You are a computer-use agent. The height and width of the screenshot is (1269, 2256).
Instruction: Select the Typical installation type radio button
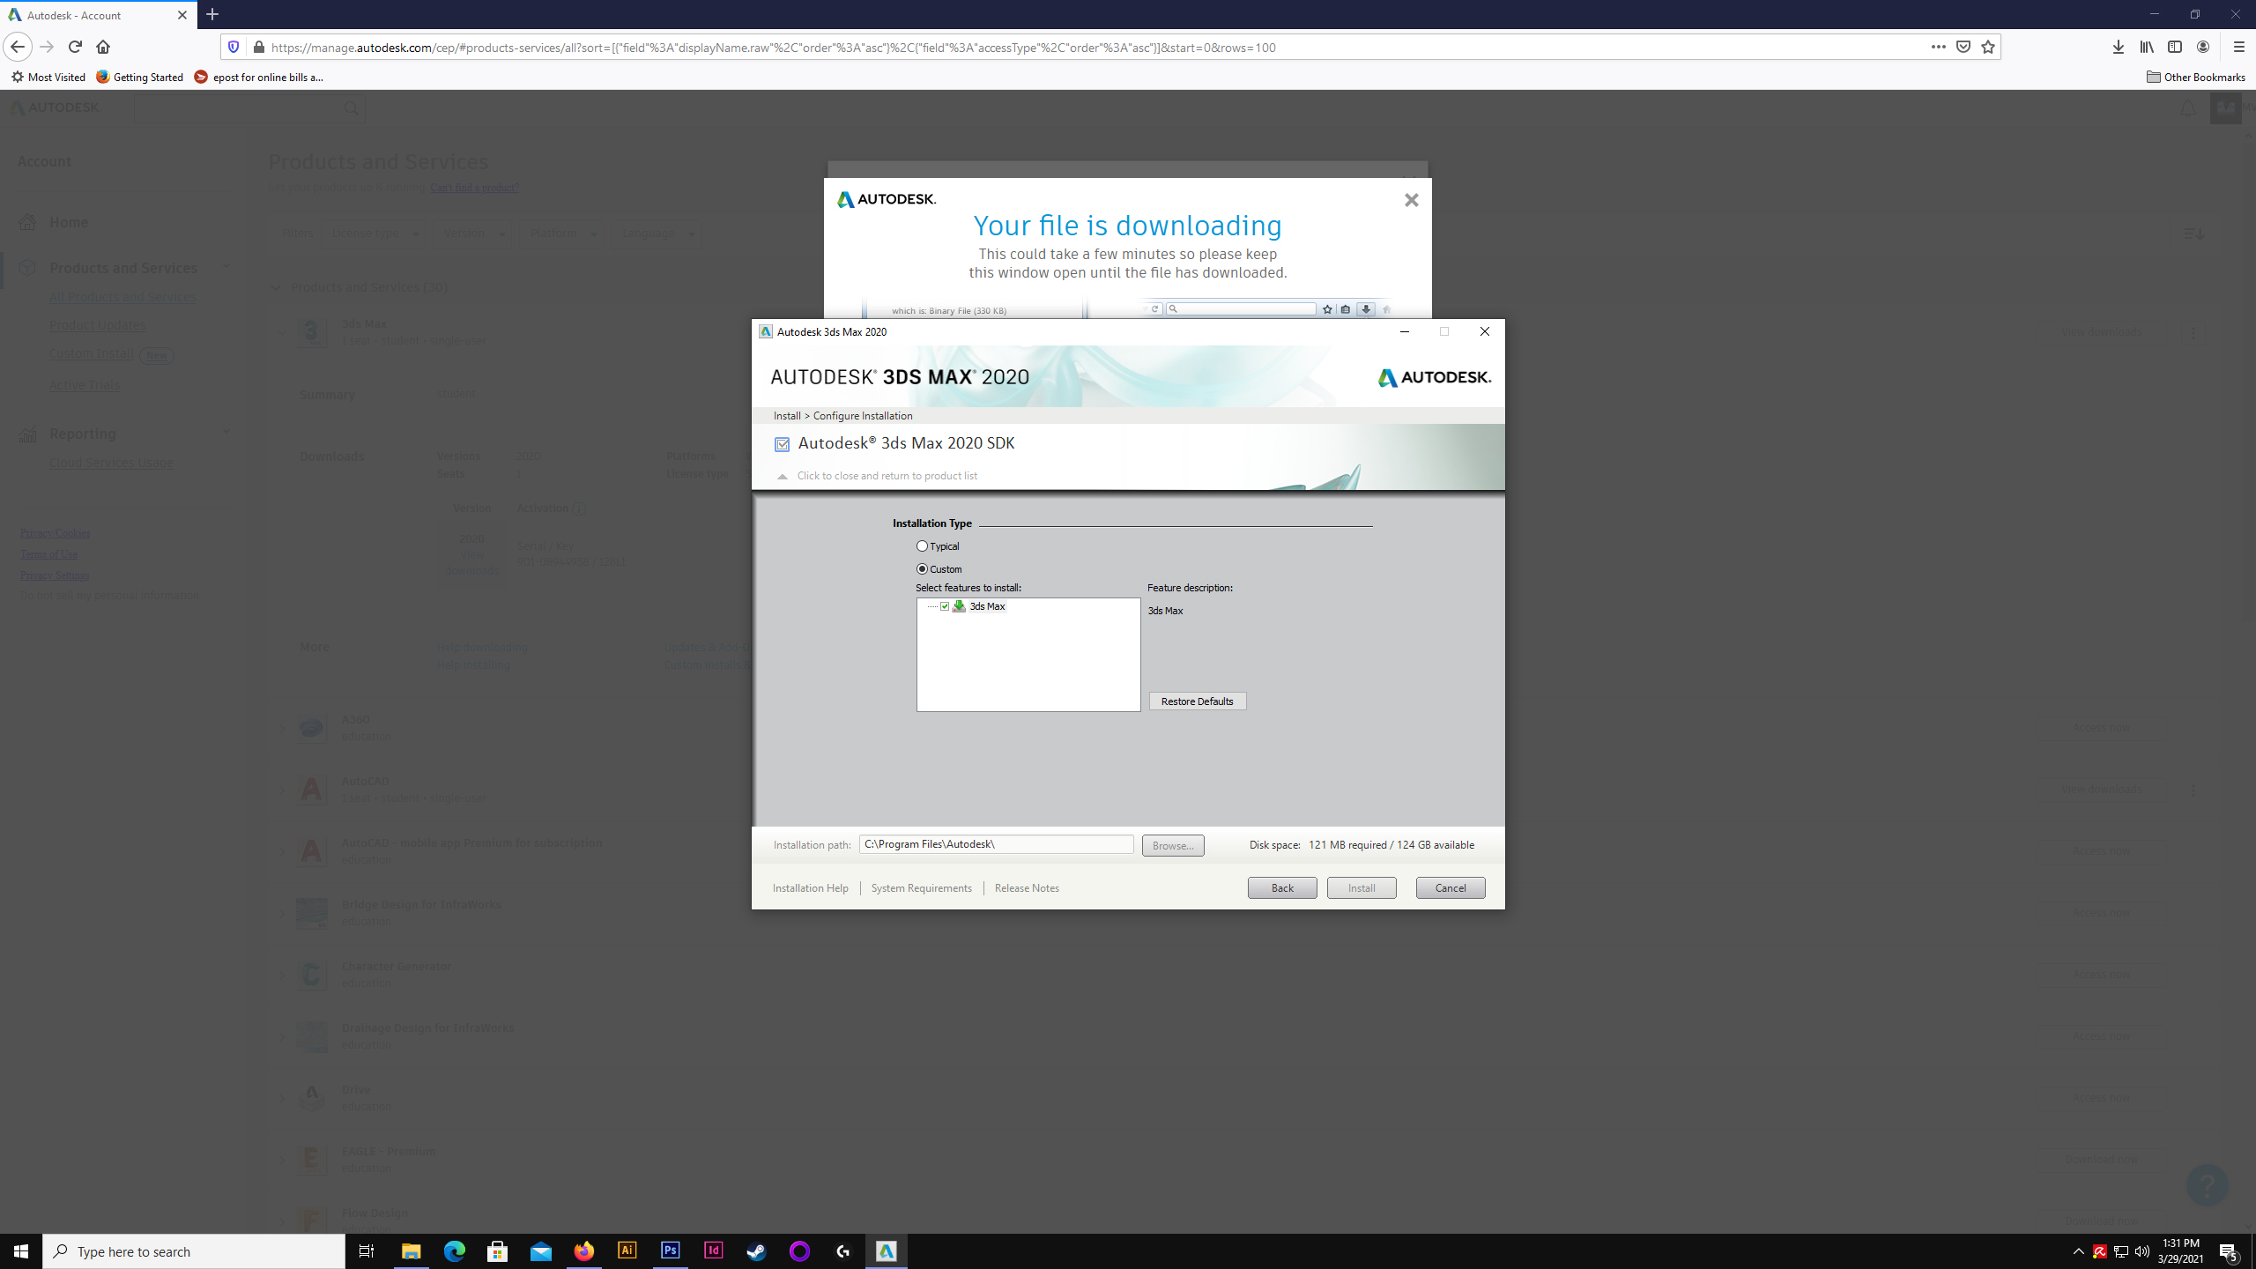[922, 545]
